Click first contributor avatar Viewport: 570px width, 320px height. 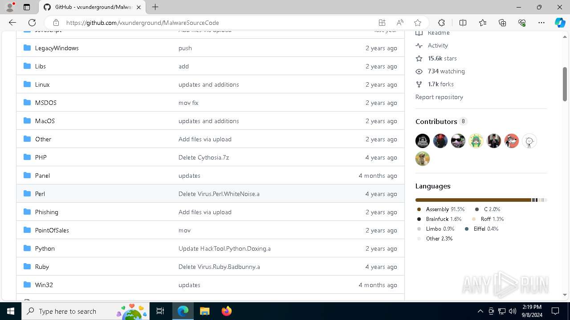[x=423, y=141]
